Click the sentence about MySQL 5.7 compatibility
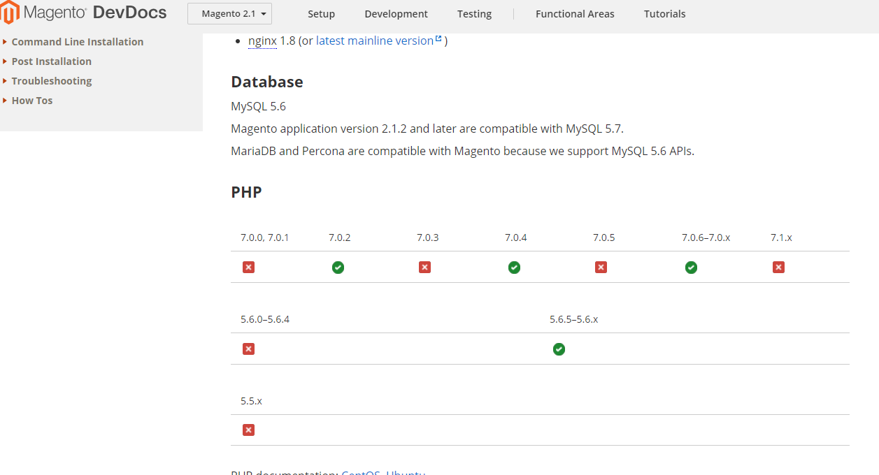Screen dimensions: 879x475 427,129
